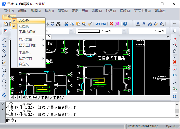Screen dimensions: 180x129
Task: Click the Layers manager icon
Action: pos(6,31)
